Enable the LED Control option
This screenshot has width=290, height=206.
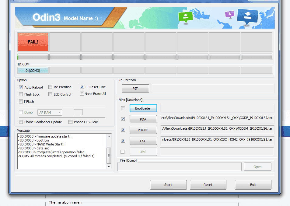pyautogui.click(x=50, y=94)
